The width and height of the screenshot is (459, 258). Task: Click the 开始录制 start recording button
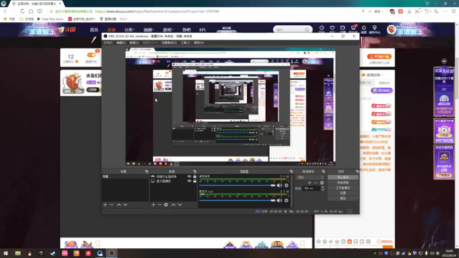(x=343, y=182)
